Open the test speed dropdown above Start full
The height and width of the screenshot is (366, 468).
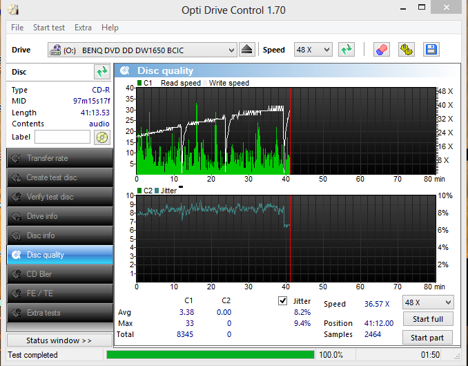coord(428,302)
